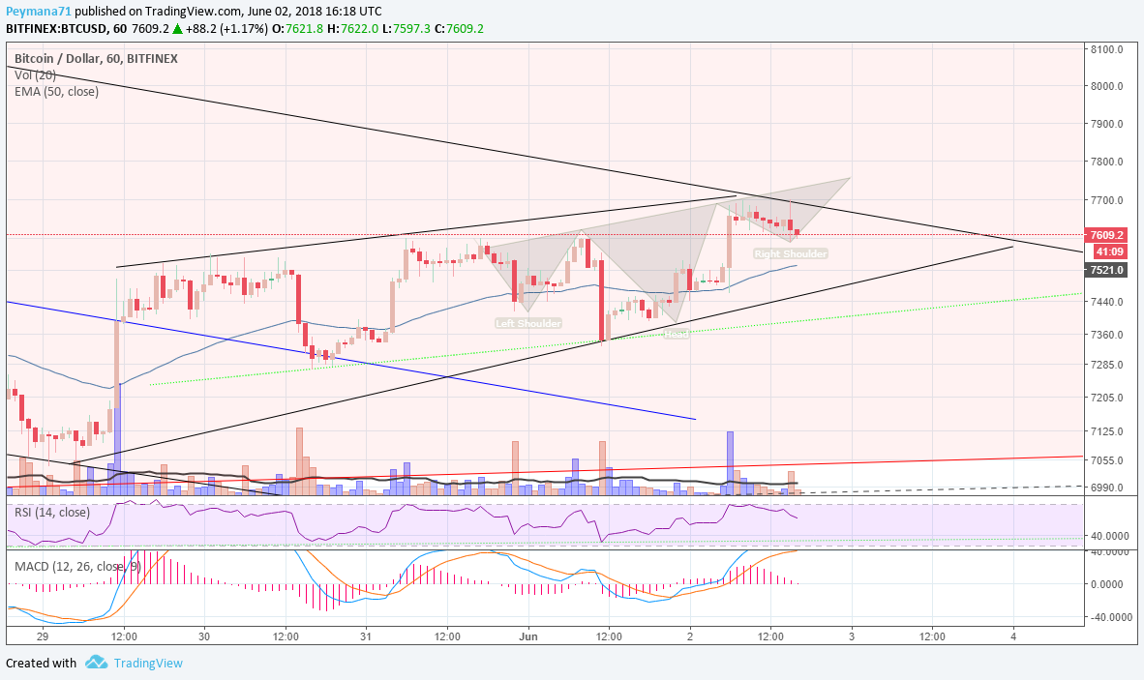Image resolution: width=1144 pixels, height=680 pixels.
Task: Click the 4 date label on time axis
Action: coord(1013,636)
